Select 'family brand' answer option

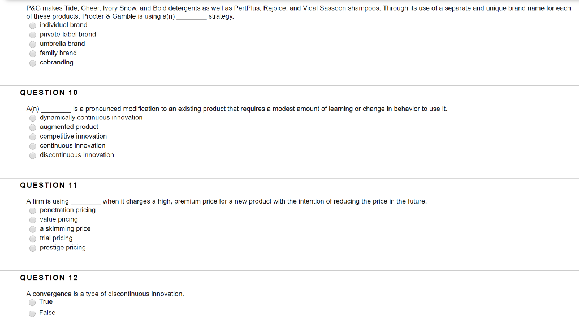click(x=33, y=54)
